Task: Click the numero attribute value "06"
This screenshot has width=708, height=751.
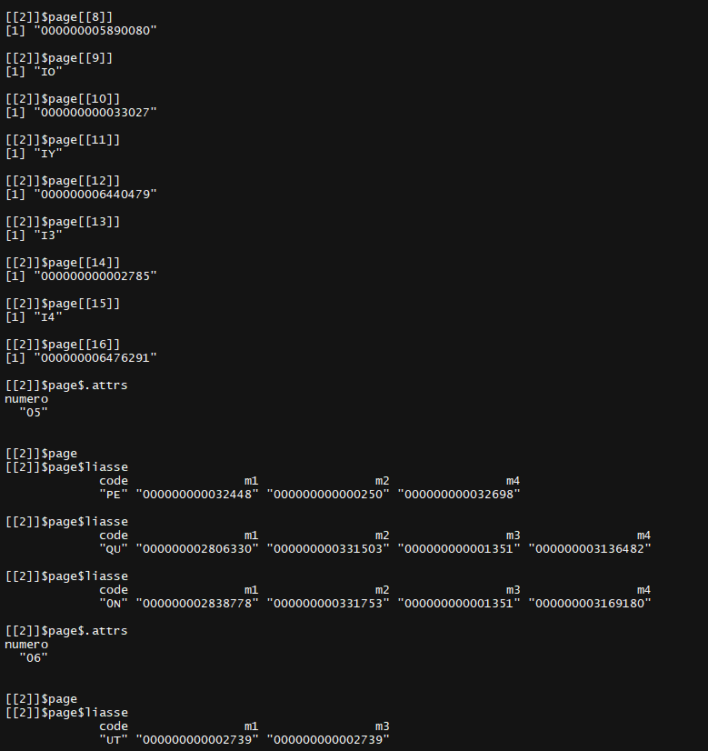Action: tap(34, 658)
